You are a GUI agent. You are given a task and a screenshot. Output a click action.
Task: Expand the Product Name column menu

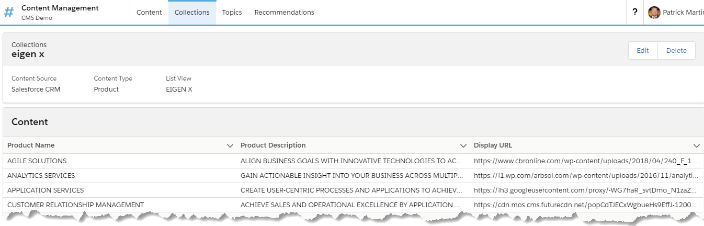tap(230, 145)
